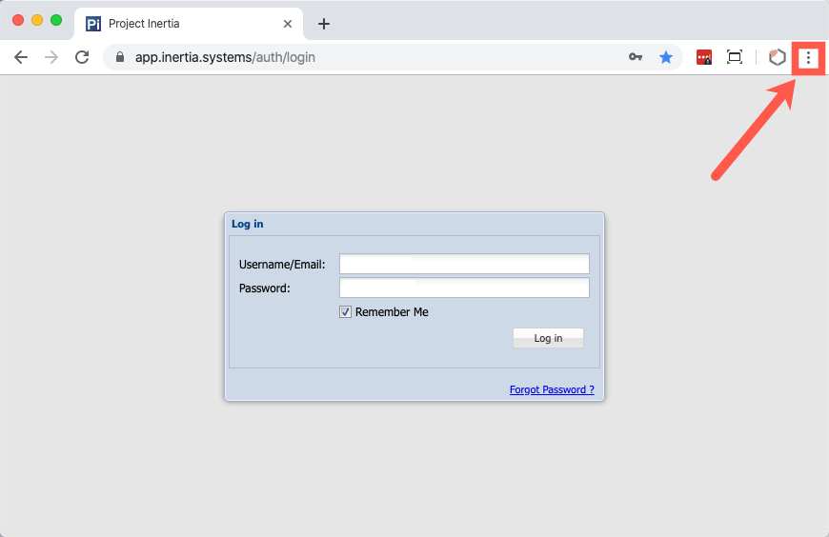Go forward using the browser forward arrow

point(51,57)
